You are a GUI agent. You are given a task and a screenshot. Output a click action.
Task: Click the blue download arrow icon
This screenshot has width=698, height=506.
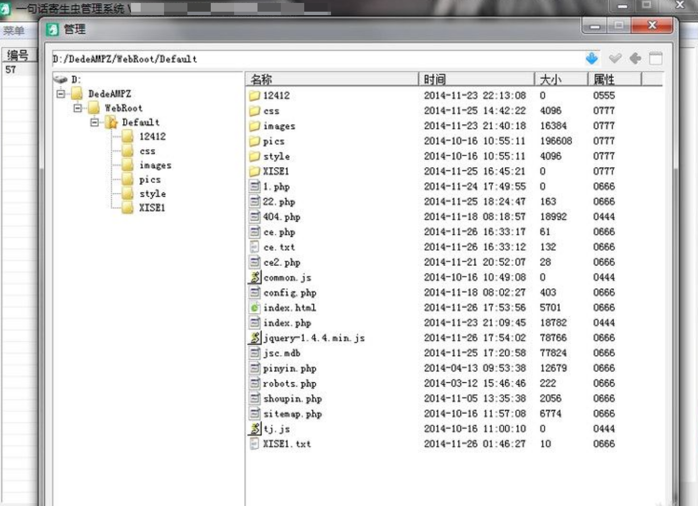point(591,58)
